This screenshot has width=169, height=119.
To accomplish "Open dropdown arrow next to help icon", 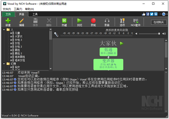I will click(x=167, y=14).
